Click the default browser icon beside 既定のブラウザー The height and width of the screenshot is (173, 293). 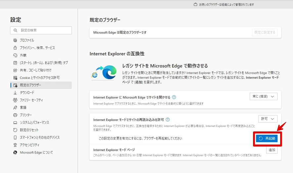15,85
